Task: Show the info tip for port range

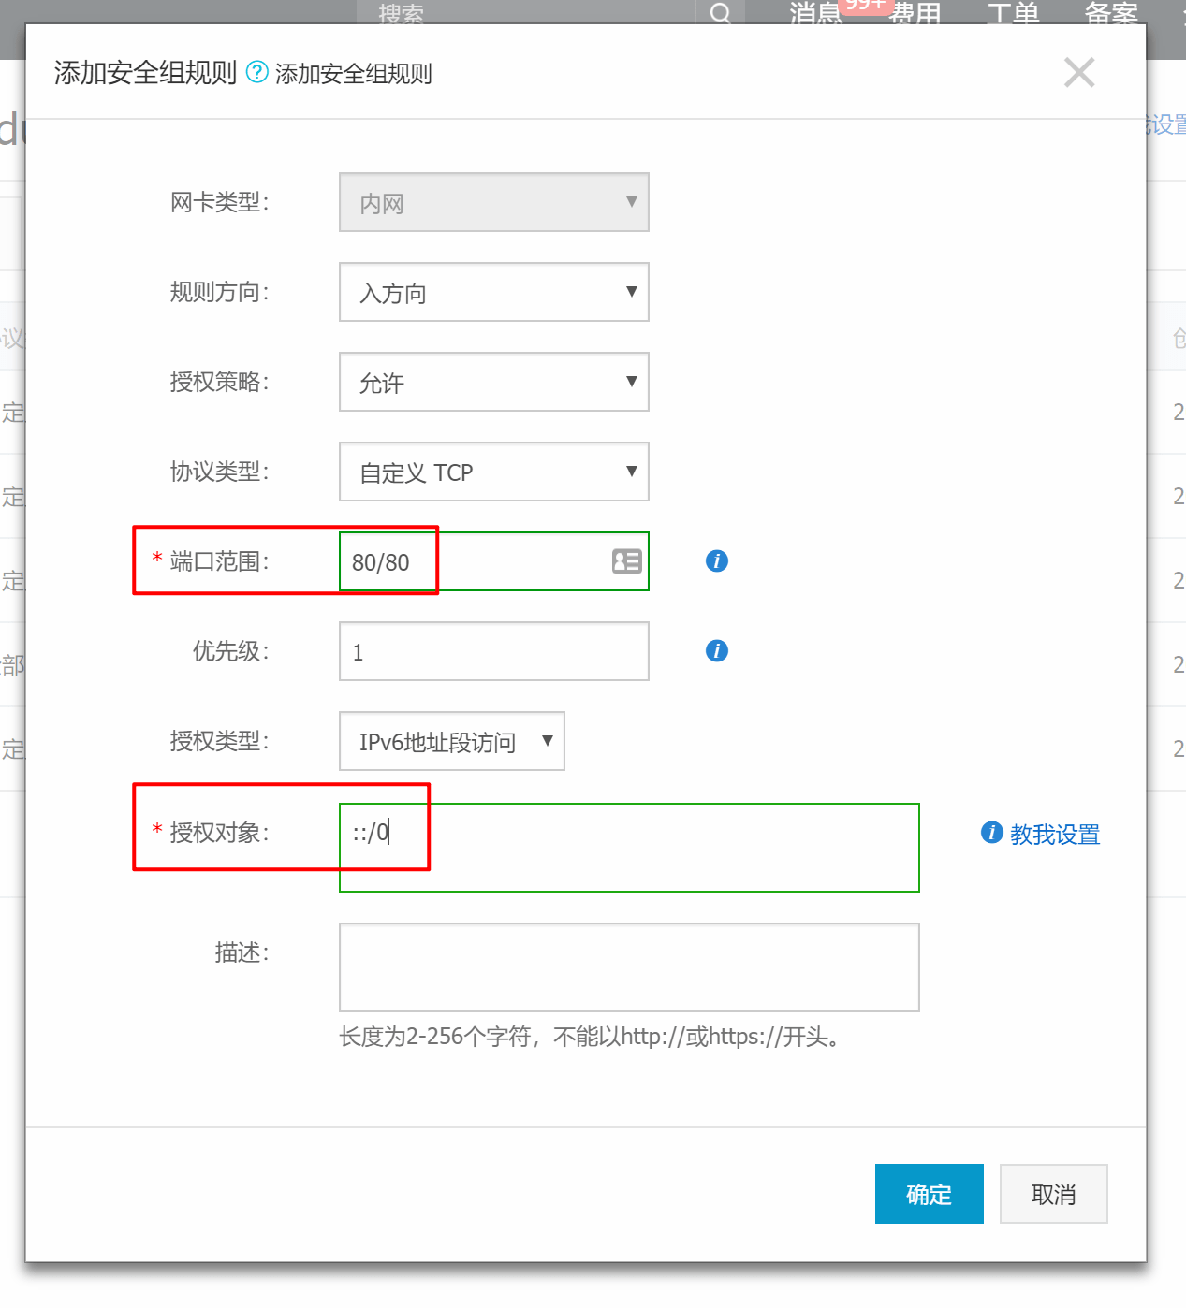Action: (717, 561)
